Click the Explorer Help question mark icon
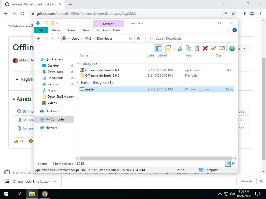 (x=235, y=30)
